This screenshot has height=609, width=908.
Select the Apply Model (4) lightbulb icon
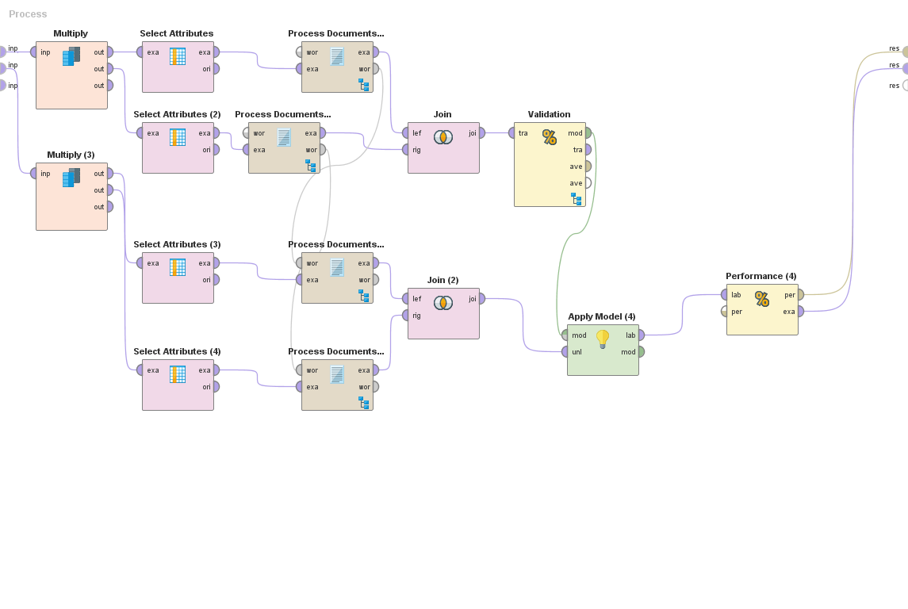pos(603,339)
